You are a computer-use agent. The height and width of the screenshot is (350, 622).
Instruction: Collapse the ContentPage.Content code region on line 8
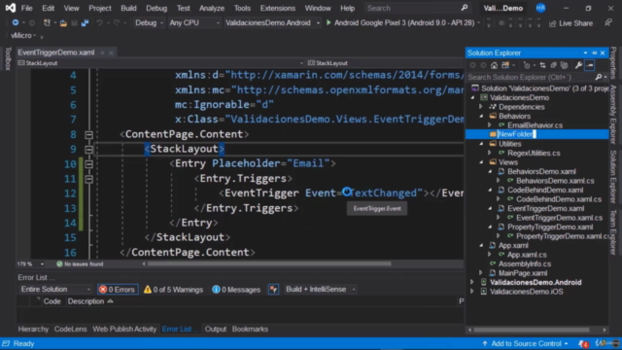tap(88, 135)
